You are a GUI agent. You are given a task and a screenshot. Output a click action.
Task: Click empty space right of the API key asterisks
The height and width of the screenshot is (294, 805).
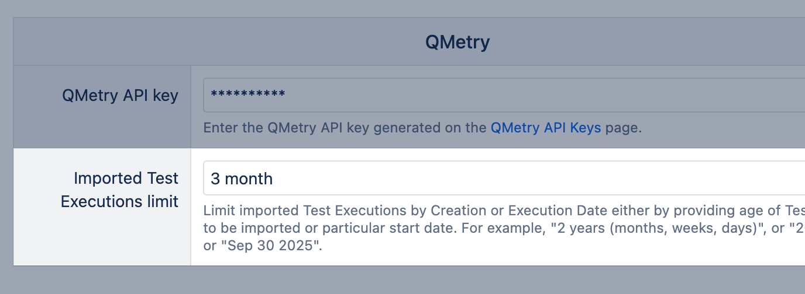click(527, 95)
